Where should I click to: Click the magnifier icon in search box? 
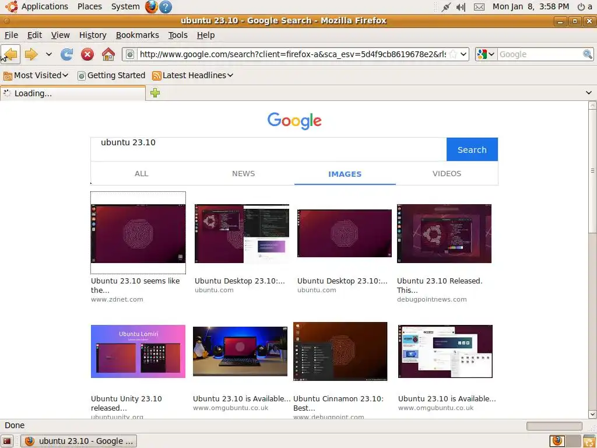588,54
